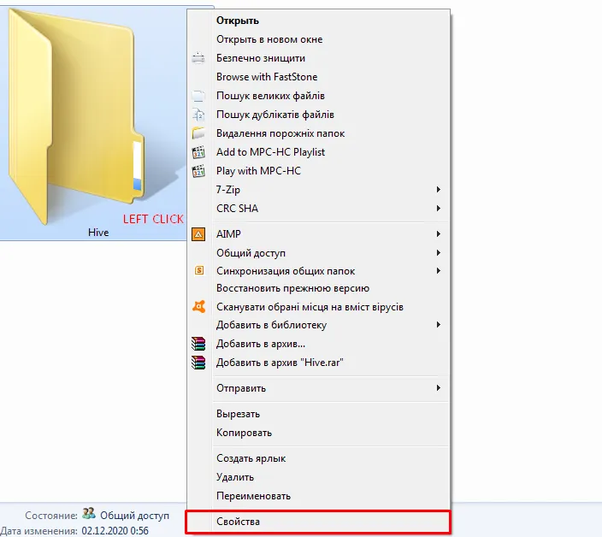
Task: Click the page icon beside Пошук великих файлів
Action: pos(198,96)
